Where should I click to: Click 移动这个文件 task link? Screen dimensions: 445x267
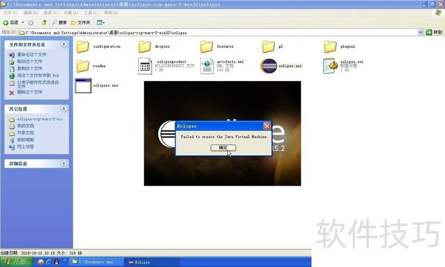pos(29,61)
